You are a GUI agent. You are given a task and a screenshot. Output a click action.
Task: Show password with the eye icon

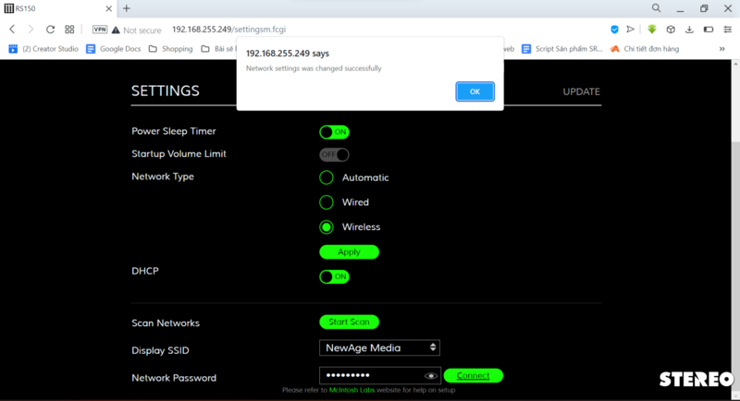pyautogui.click(x=430, y=376)
